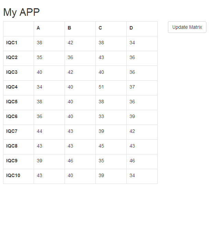Click the IQC7 row header
Viewport: 216px width, 233px height.
click(12, 131)
